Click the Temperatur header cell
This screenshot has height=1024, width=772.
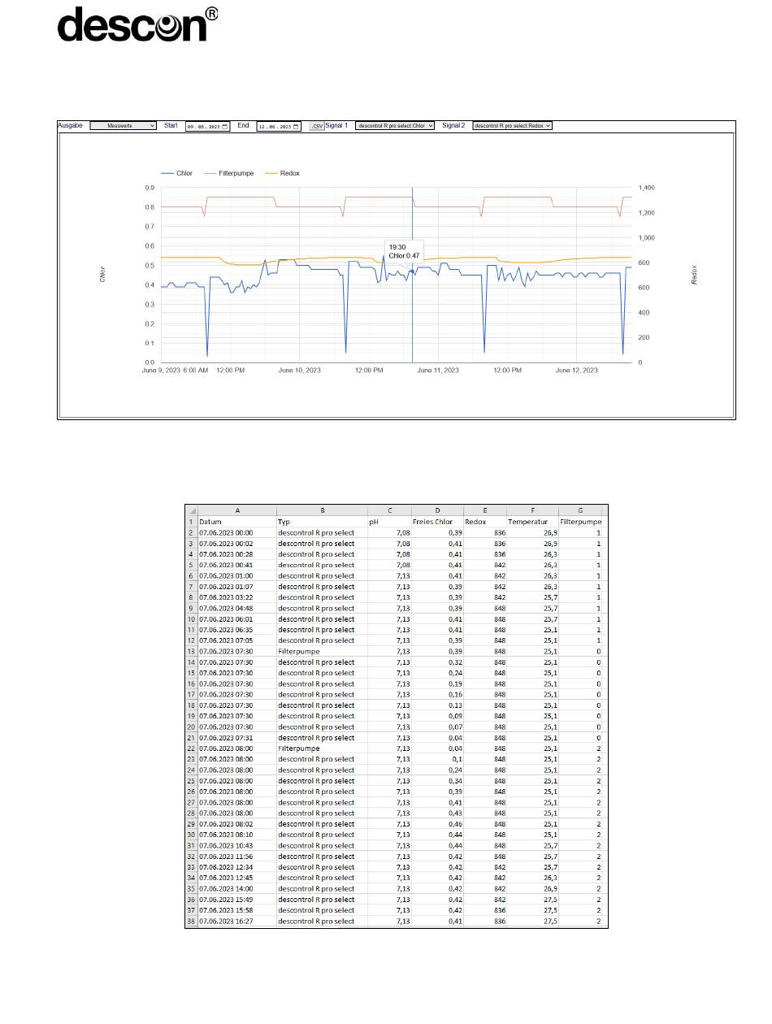pos(532,522)
